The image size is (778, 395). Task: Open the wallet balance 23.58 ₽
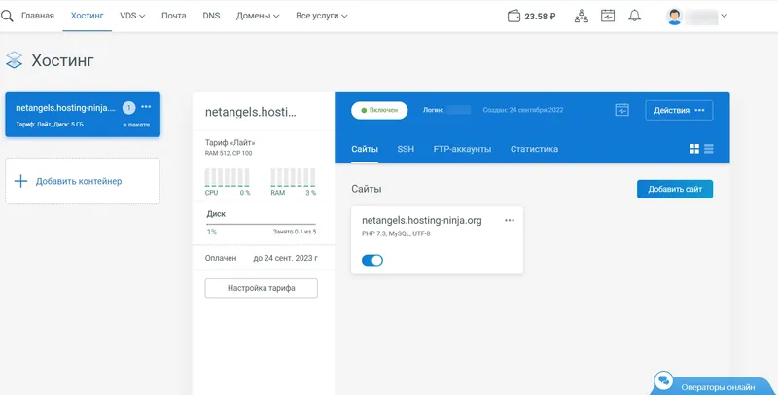coord(531,16)
